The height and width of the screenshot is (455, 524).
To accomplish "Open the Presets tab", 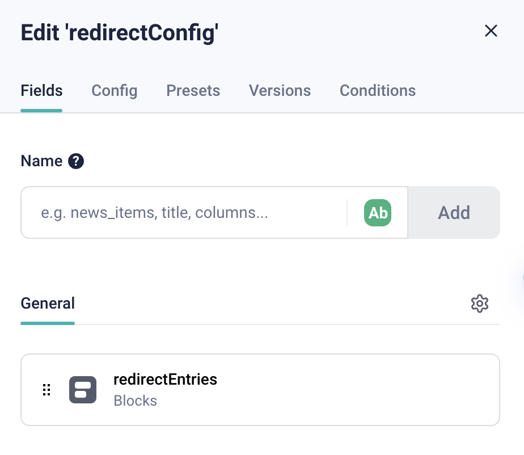I will pyautogui.click(x=193, y=90).
